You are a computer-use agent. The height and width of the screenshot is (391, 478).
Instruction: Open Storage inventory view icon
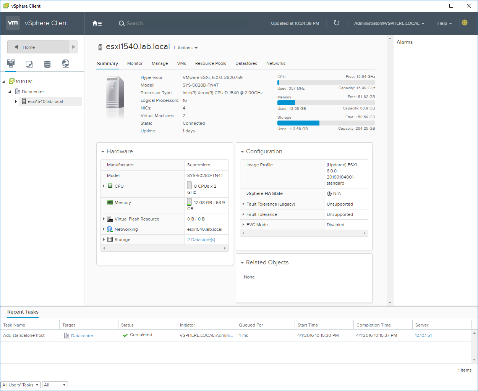pos(47,64)
